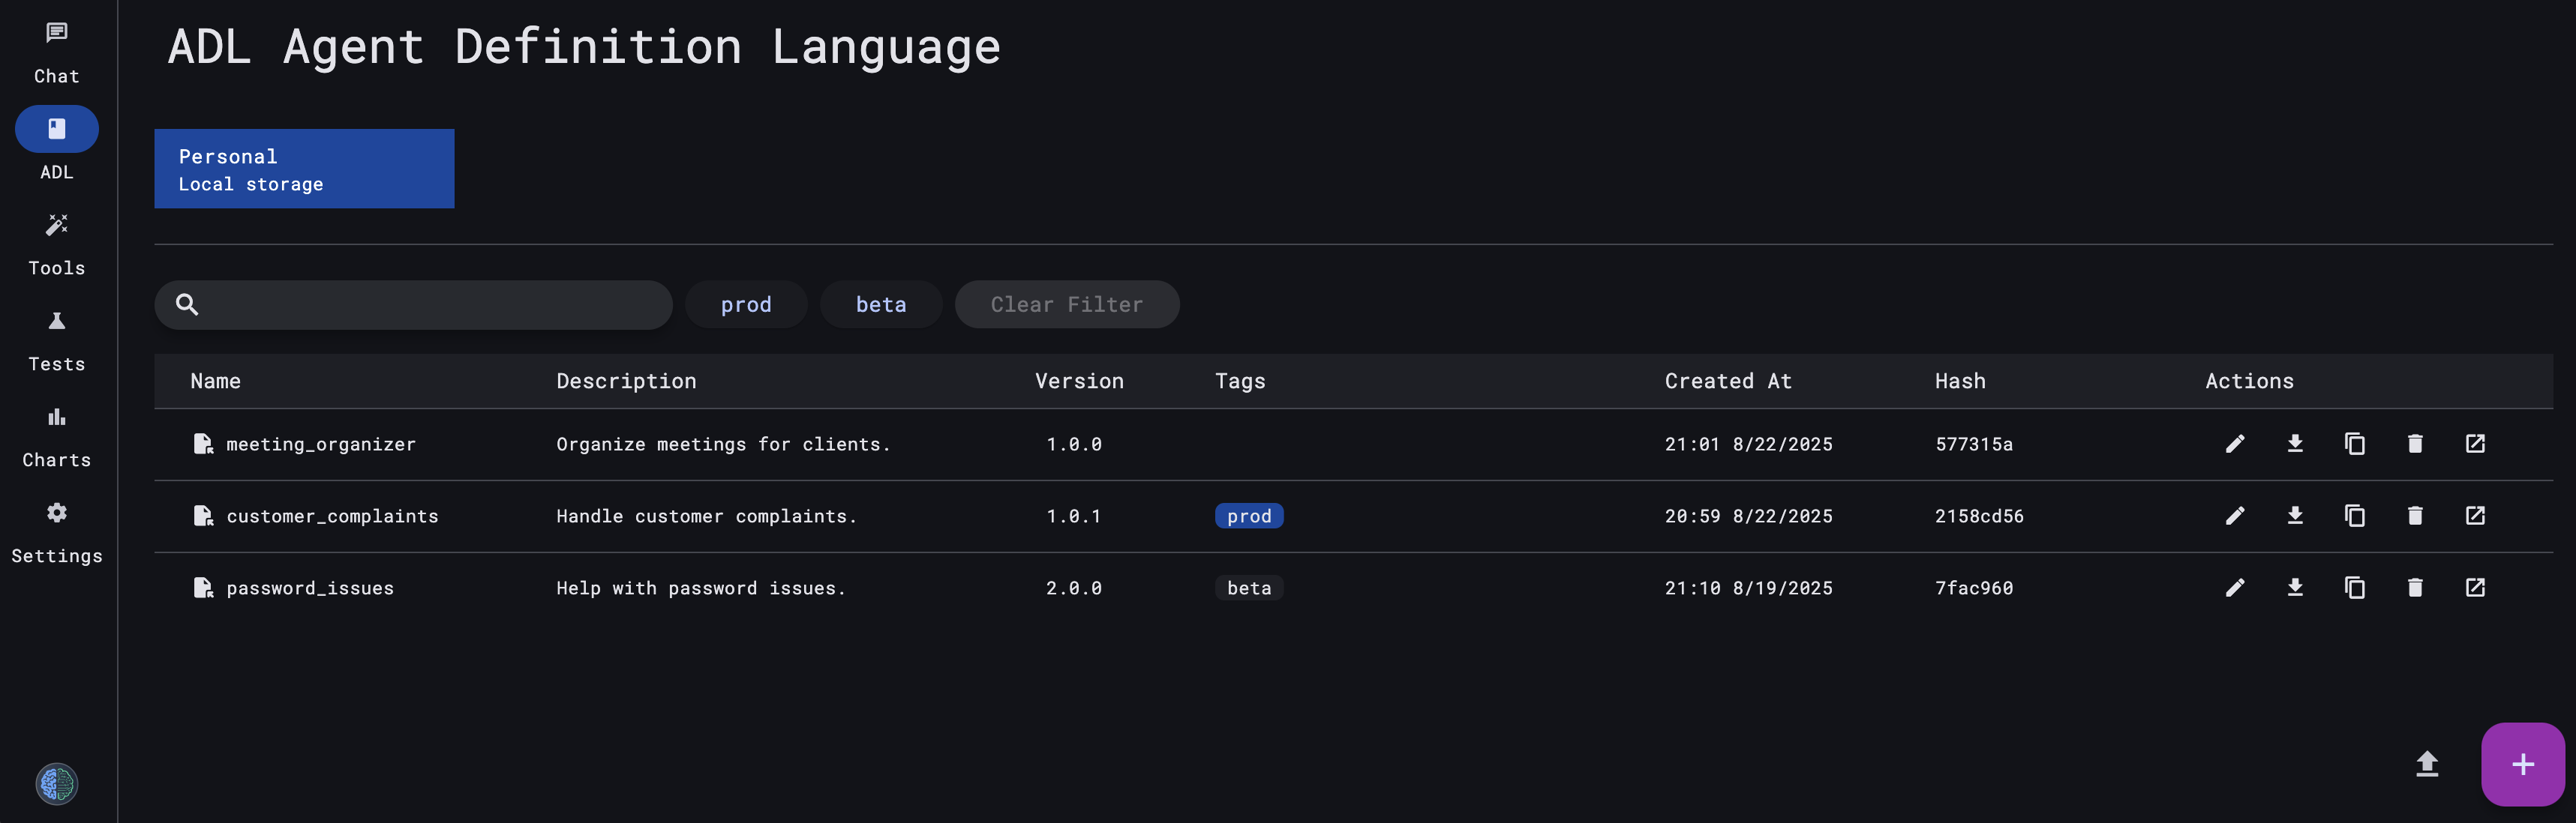
Task: Download the meeting_organizer ADL
Action: (x=2295, y=444)
